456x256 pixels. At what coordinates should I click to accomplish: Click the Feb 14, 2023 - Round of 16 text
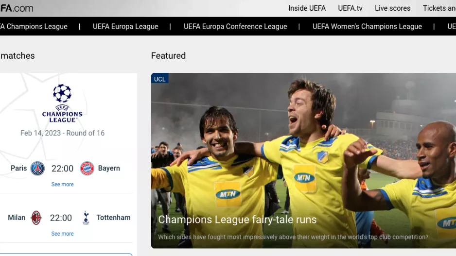(x=62, y=133)
